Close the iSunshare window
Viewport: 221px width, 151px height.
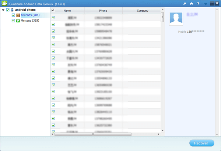tap(217, 3)
